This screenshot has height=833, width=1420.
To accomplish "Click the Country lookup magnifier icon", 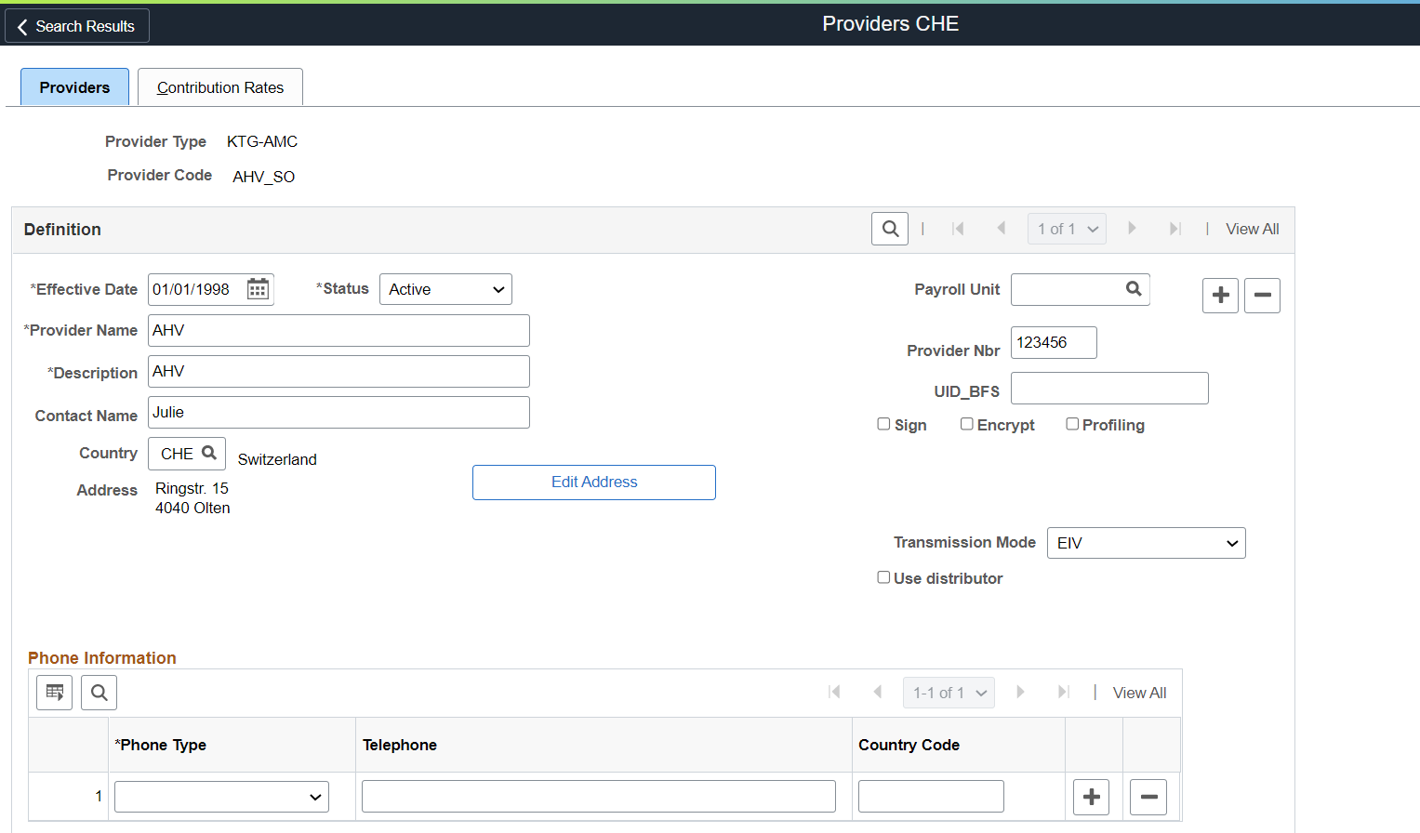I will (209, 453).
